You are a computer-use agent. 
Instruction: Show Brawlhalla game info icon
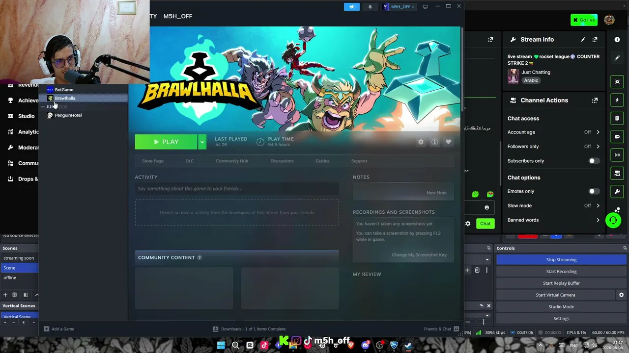(x=434, y=142)
